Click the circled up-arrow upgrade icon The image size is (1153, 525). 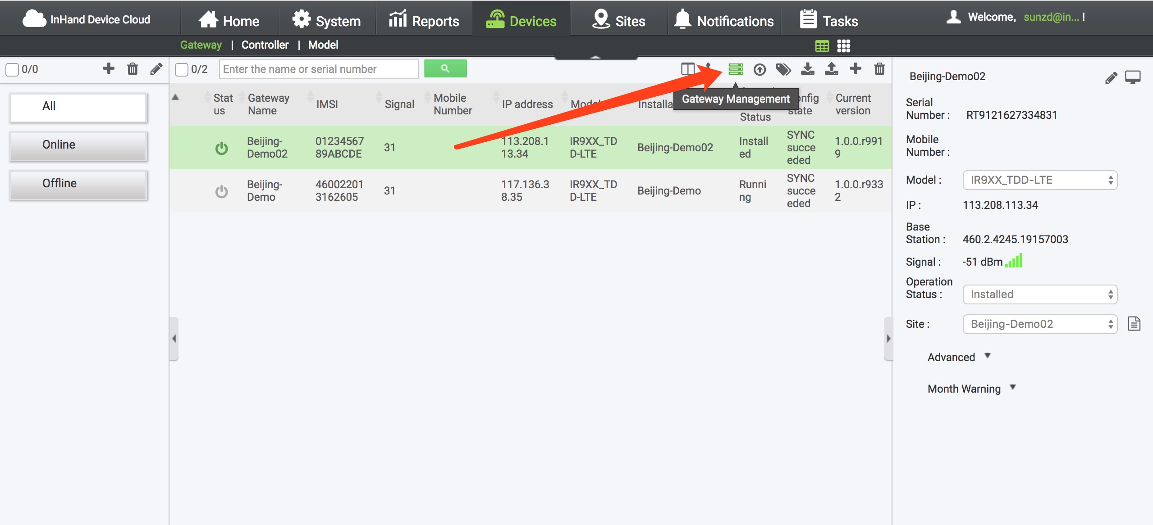760,69
